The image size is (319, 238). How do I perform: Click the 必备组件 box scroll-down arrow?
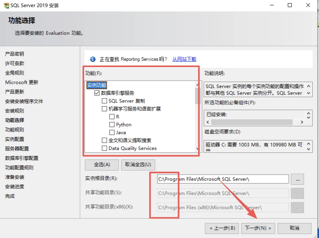click(309, 117)
